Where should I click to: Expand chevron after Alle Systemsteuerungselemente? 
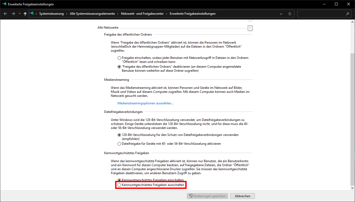coord(118,14)
